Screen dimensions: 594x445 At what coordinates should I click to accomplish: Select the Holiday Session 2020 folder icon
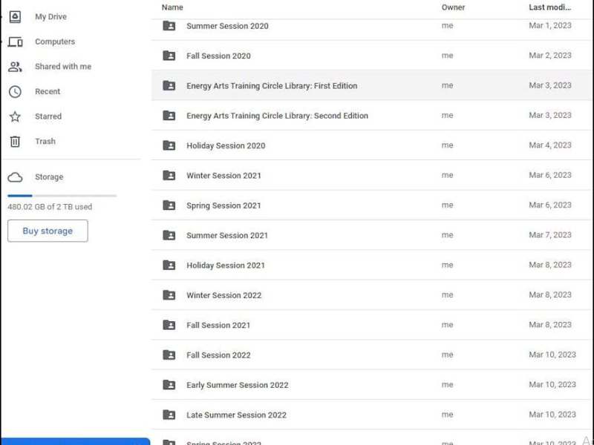pyautogui.click(x=169, y=145)
